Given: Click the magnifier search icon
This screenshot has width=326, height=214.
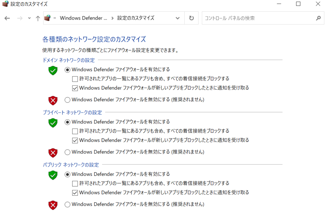Looking at the screenshot, I should pyautogui.click(x=318, y=18).
